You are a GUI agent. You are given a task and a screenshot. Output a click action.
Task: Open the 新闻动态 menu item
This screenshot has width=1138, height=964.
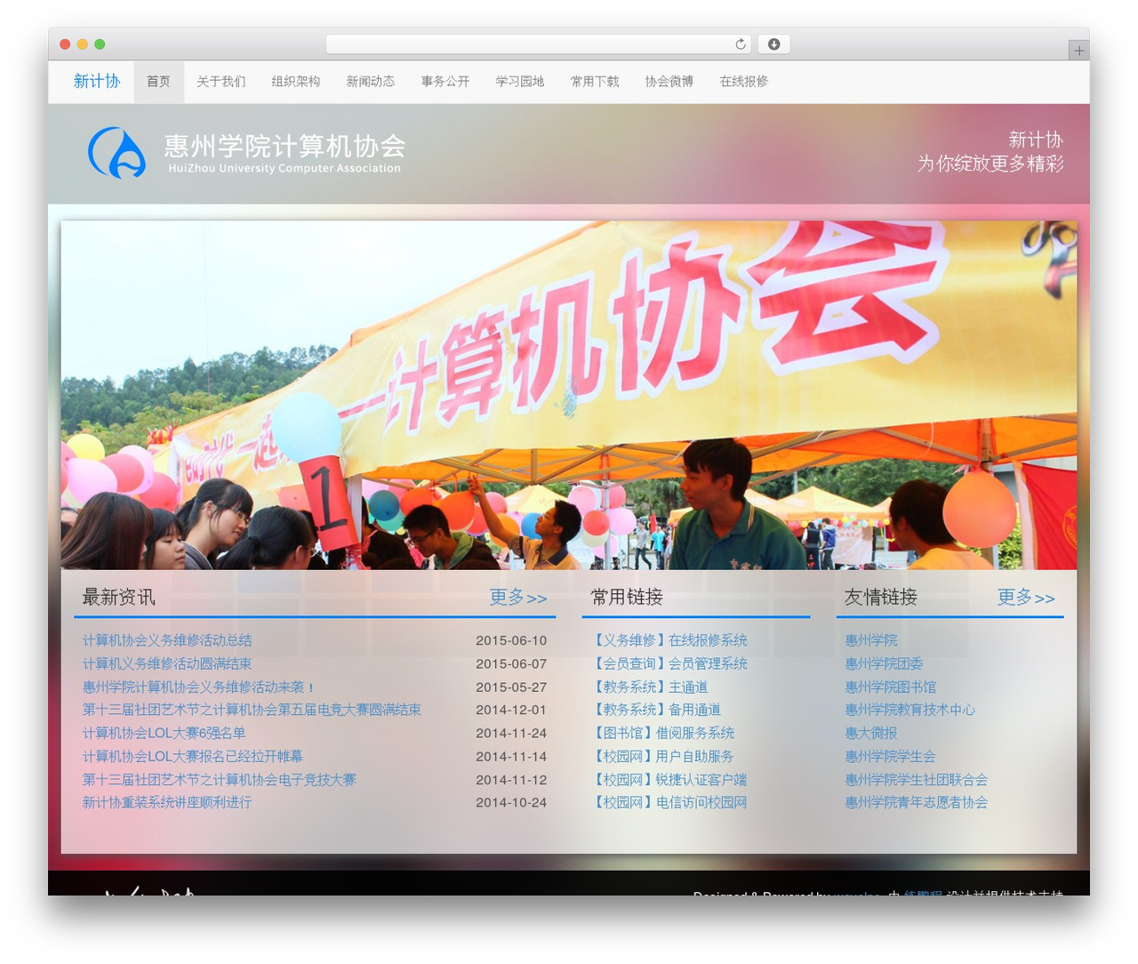click(x=371, y=82)
